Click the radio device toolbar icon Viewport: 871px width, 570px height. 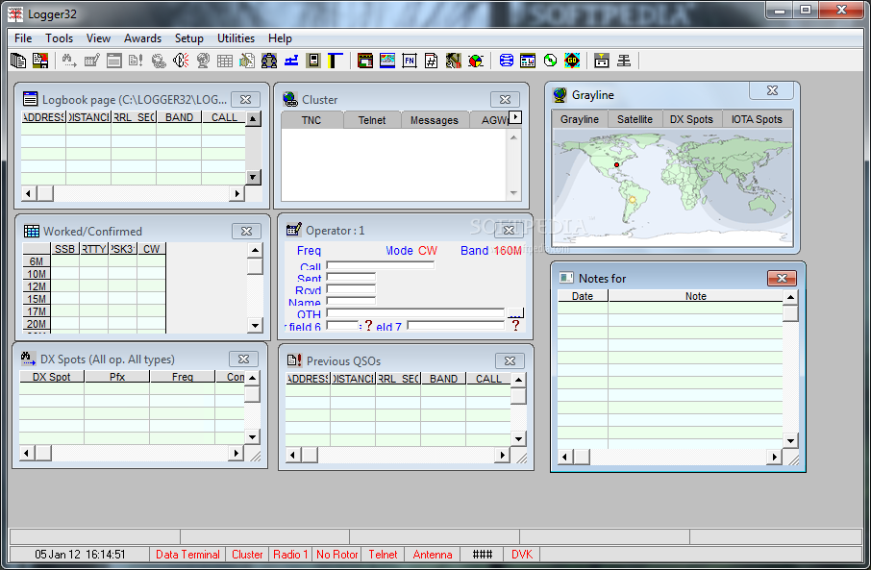(x=313, y=61)
